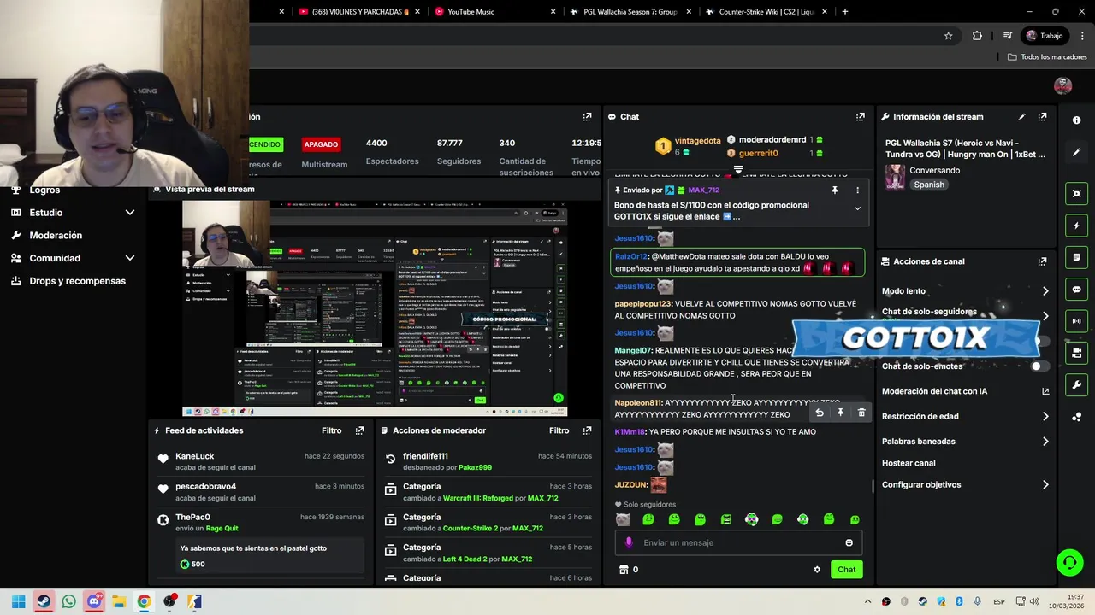The height and width of the screenshot is (615, 1095).
Task: Pop out Acciones de canal panel
Action: click(x=1042, y=261)
